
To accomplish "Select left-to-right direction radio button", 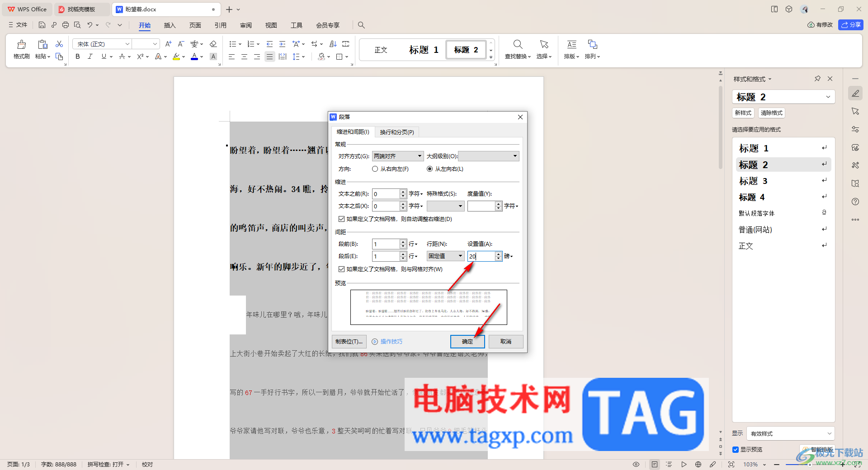I will (x=429, y=169).
